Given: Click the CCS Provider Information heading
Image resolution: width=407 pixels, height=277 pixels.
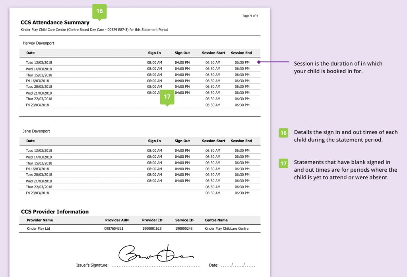Looking at the screenshot, I should tap(54, 212).
